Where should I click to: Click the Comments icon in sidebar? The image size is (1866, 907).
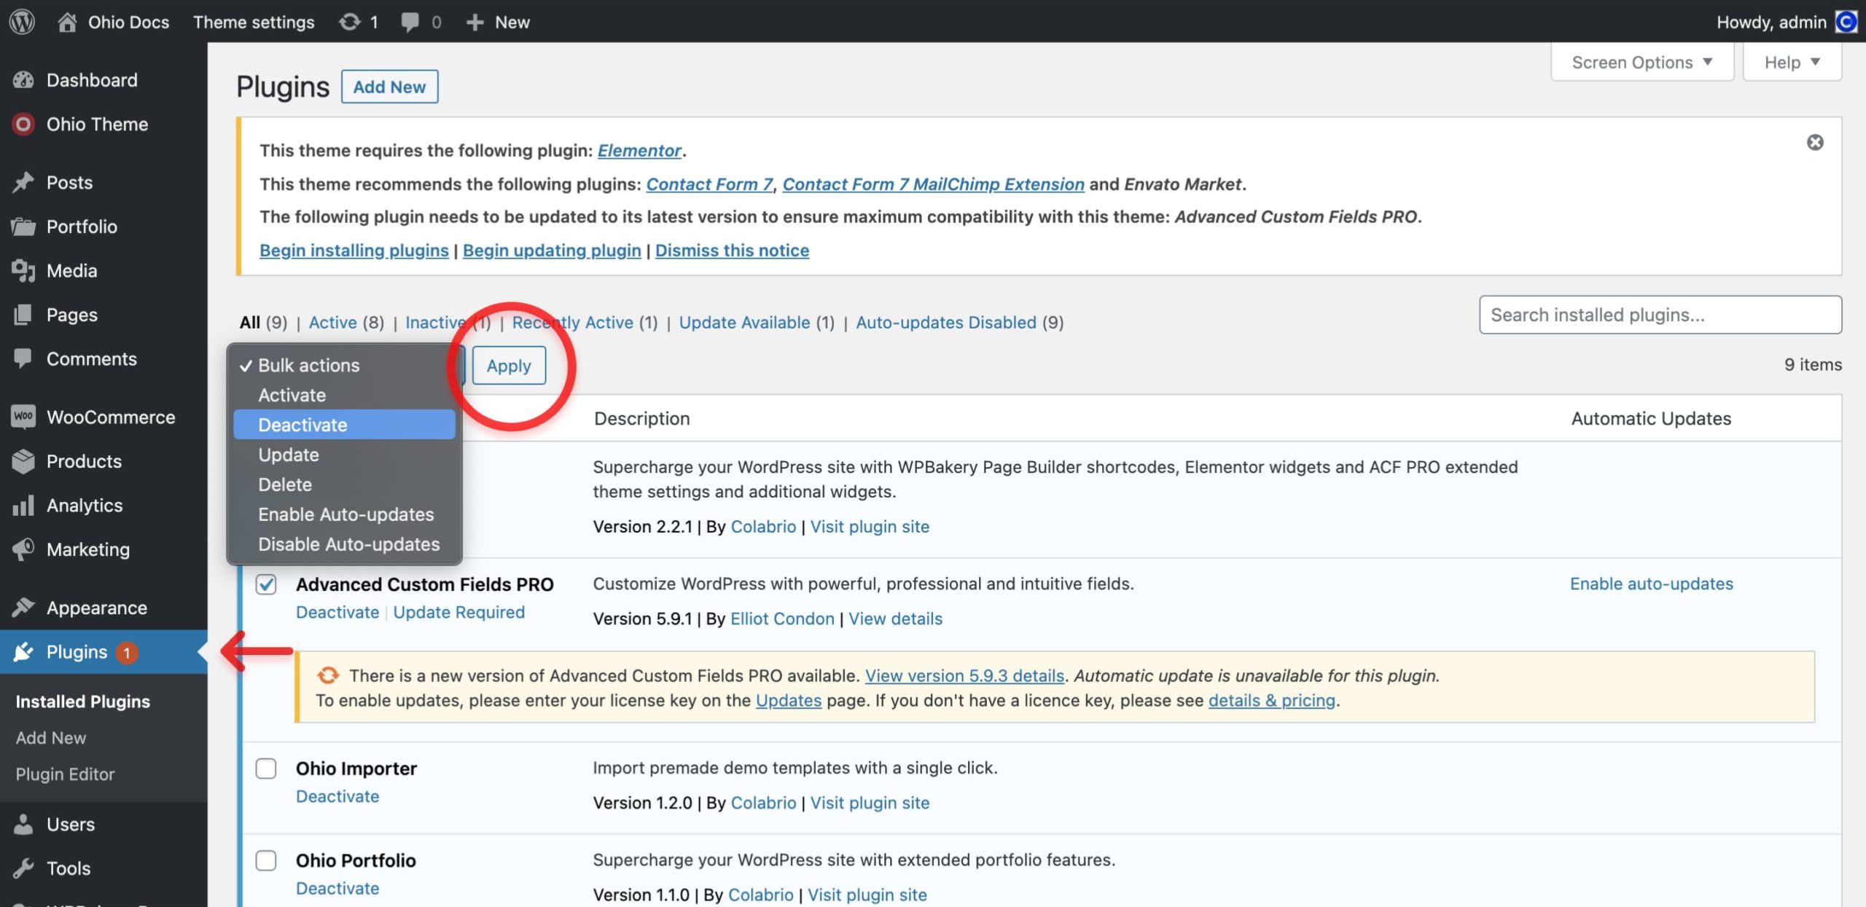coord(23,358)
